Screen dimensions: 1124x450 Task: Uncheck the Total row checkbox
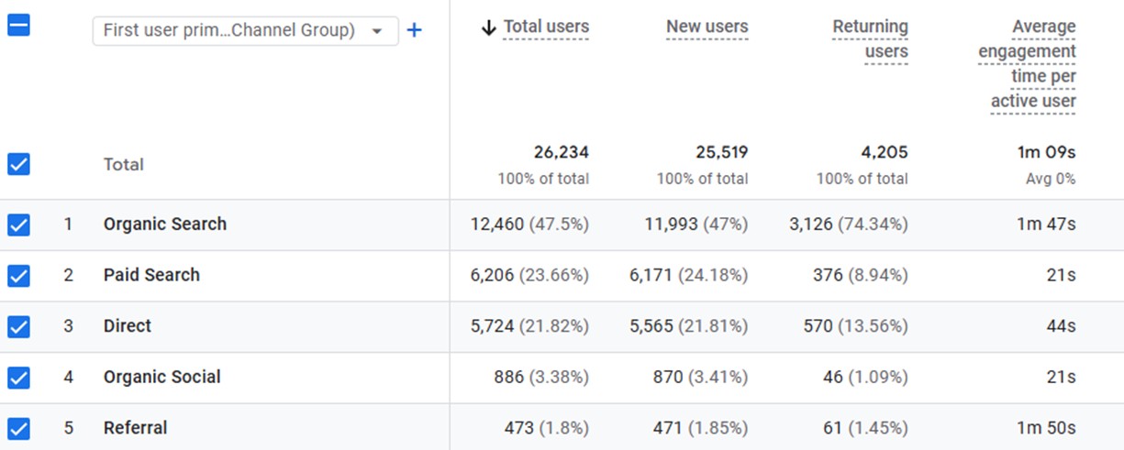click(18, 164)
